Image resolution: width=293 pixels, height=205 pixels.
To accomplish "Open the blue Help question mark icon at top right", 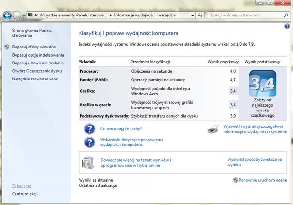I will point(287,26).
